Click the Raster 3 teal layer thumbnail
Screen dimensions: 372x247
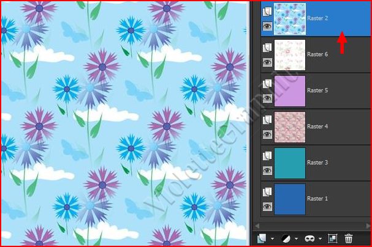[x=290, y=163]
